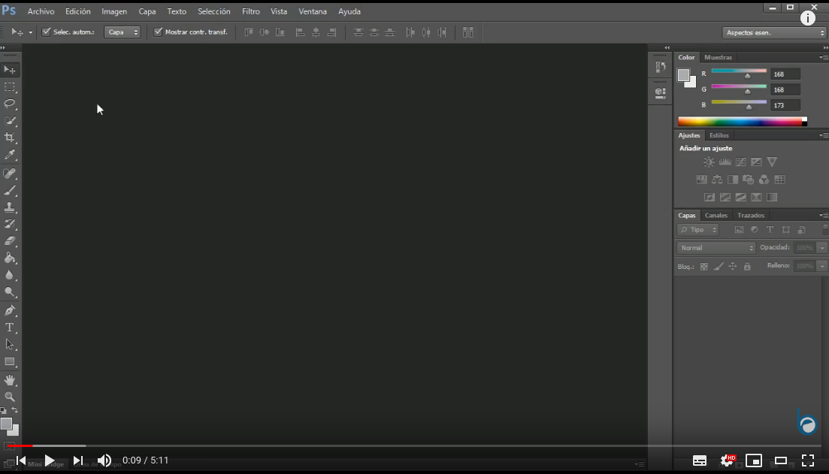Open the History panel icon

(661, 67)
